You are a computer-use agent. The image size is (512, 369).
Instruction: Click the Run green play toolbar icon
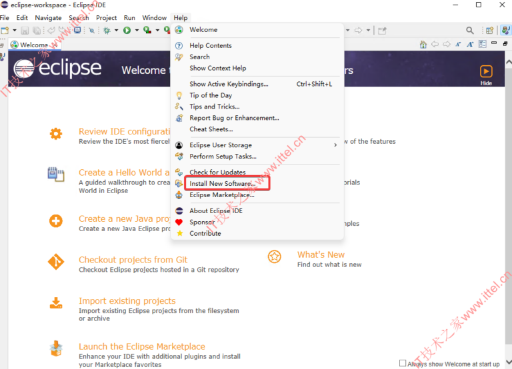[127, 30]
